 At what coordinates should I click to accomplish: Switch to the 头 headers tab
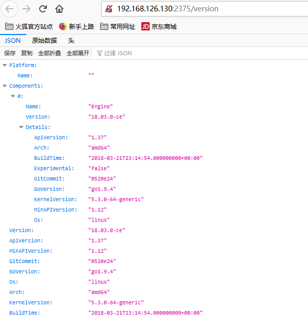(71, 41)
